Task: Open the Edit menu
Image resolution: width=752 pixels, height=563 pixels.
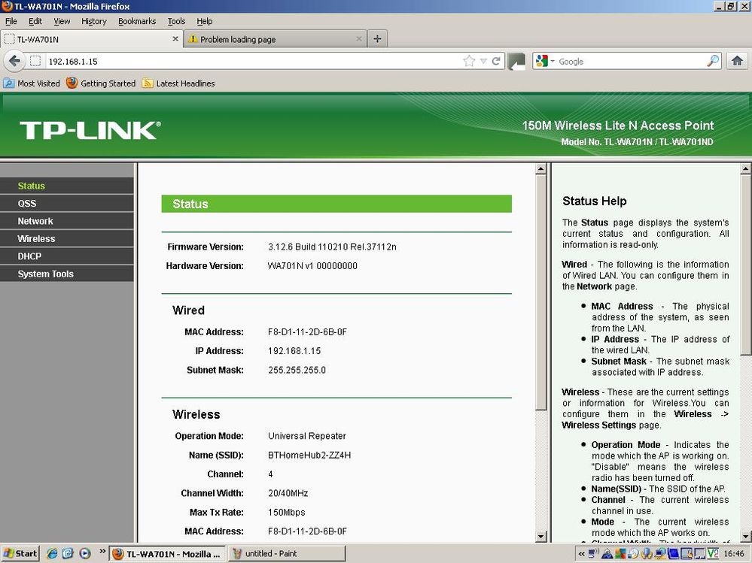Action: [35, 21]
